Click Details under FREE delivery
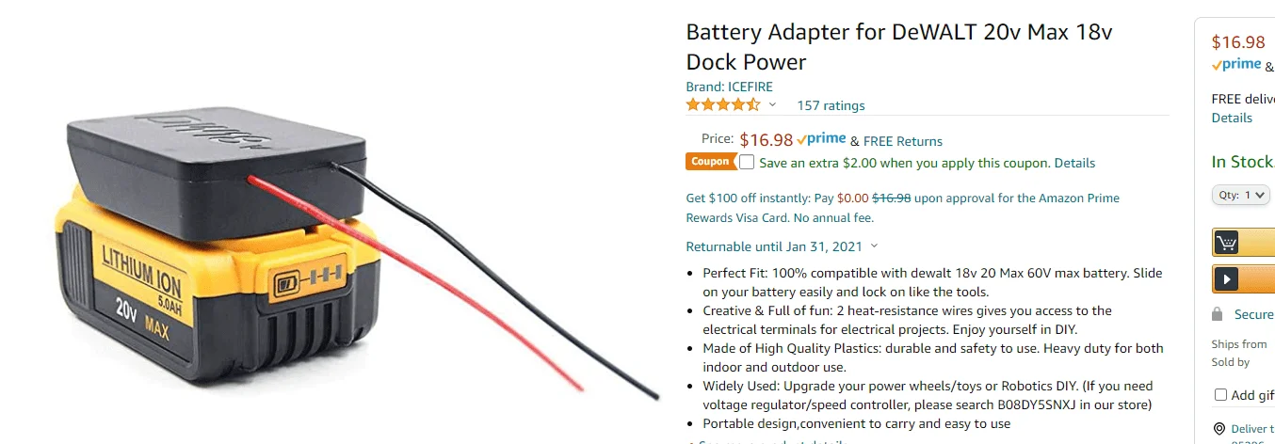Viewport: 1275px width, 444px height. (1232, 118)
